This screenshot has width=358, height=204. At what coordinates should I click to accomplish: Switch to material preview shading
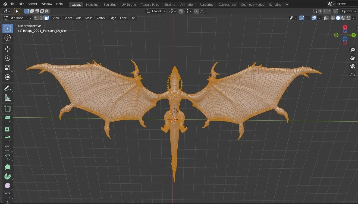[x=343, y=18]
